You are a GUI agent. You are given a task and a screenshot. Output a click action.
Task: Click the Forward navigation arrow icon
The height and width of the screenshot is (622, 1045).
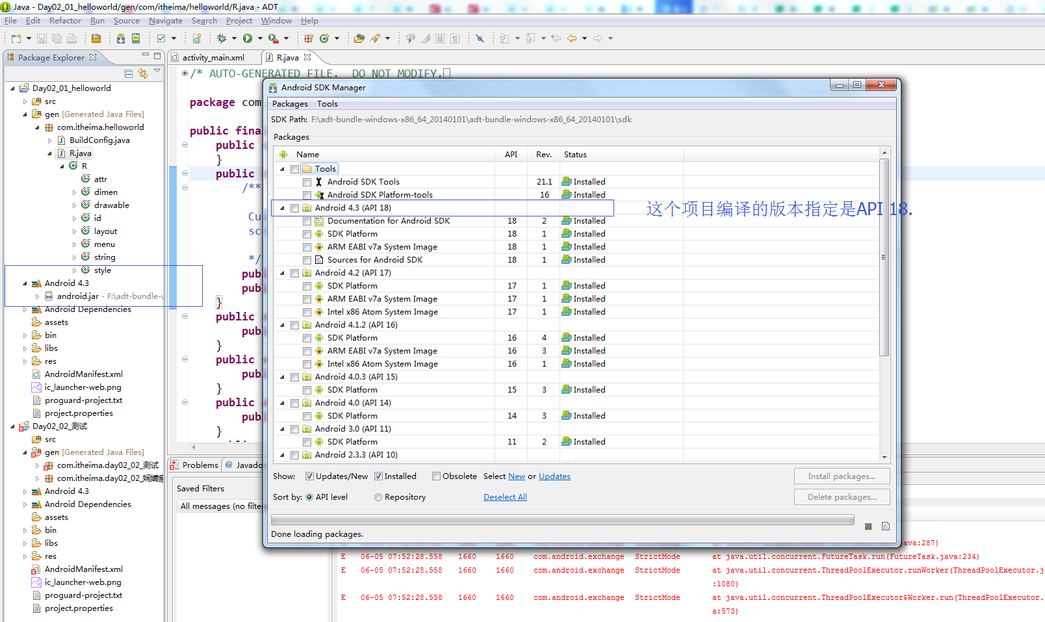(x=598, y=38)
